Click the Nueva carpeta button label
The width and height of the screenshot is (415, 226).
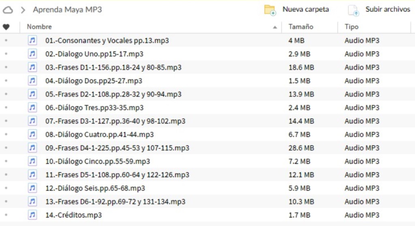306,9
